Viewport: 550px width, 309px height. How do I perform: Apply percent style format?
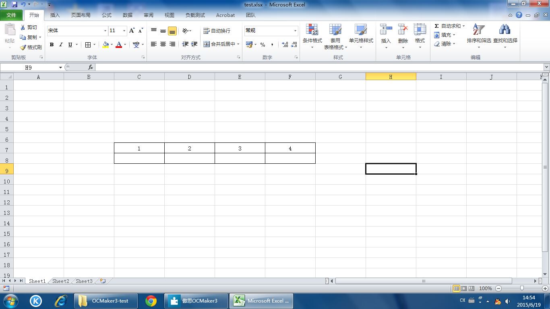263,45
